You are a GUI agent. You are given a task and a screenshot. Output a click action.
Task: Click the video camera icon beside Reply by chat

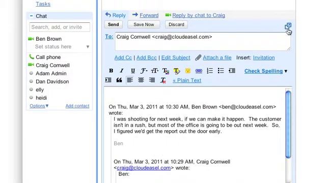(168, 15)
